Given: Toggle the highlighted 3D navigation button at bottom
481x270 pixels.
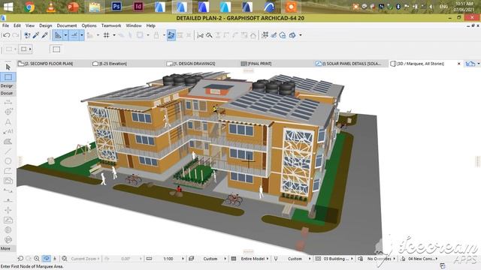Looking at the screenshot, I should click(47, 259).
